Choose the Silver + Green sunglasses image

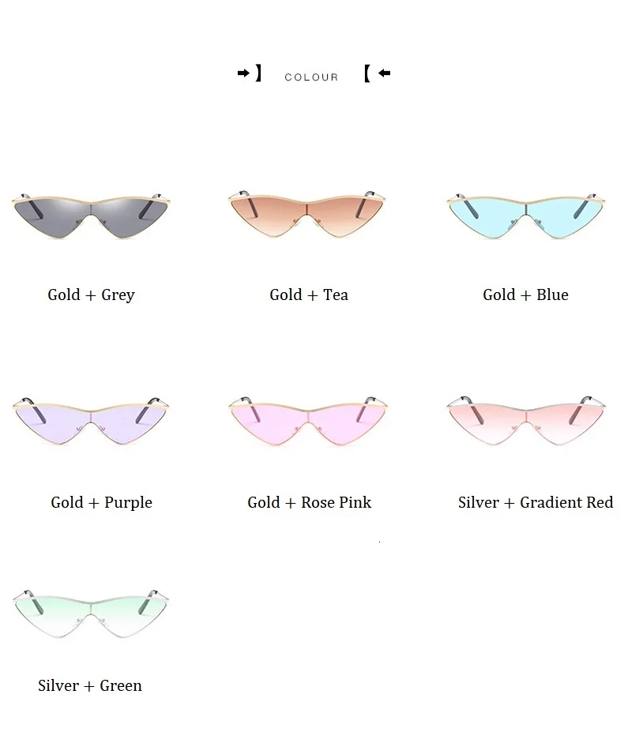tap(91, 614)
